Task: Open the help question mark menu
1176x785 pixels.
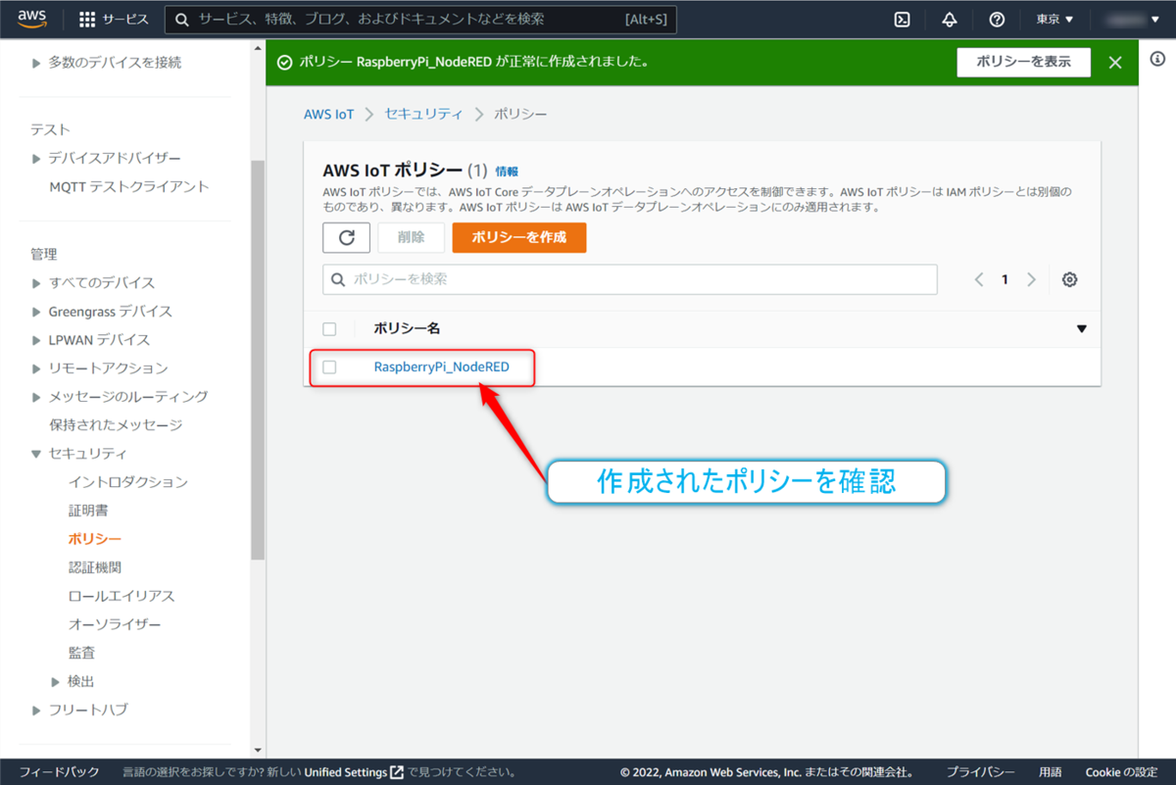Action: point(997,20)
